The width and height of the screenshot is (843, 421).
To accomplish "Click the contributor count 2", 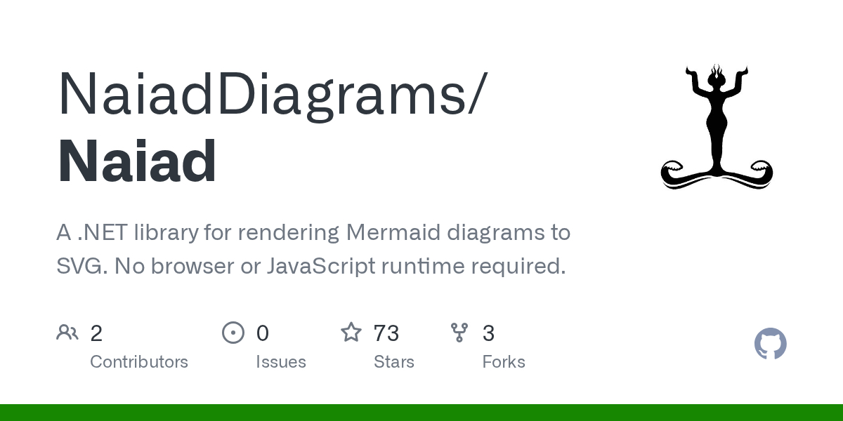I will coord(96,333).
